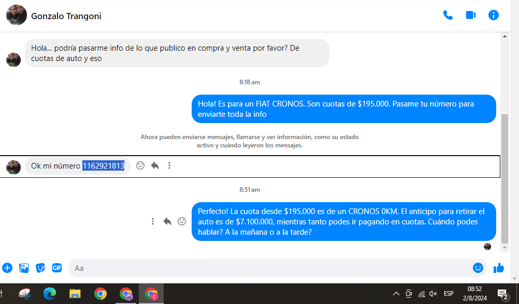The height and width of the screenshot is (304, 519).
Task: Choose a sticker to send
Action: (x=40, y=268)
